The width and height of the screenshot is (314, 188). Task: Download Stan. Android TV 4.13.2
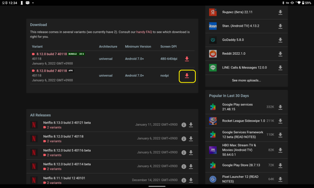(280, 26)
